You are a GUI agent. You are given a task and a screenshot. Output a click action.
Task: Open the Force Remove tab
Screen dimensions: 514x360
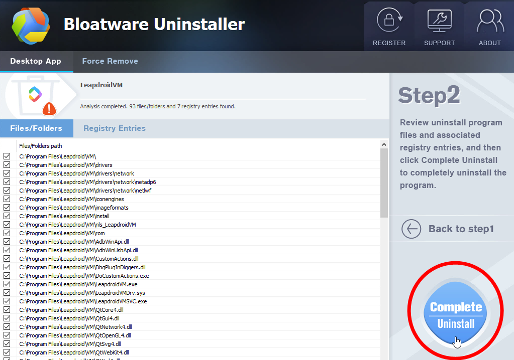(x=110, y=61)
